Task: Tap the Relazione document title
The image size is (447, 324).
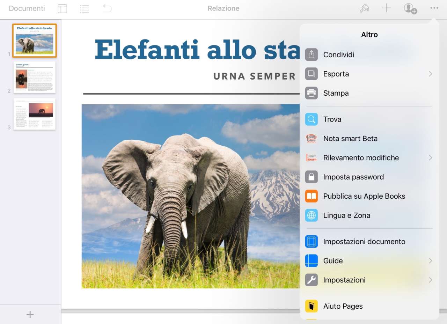Action: coord(223,8)
